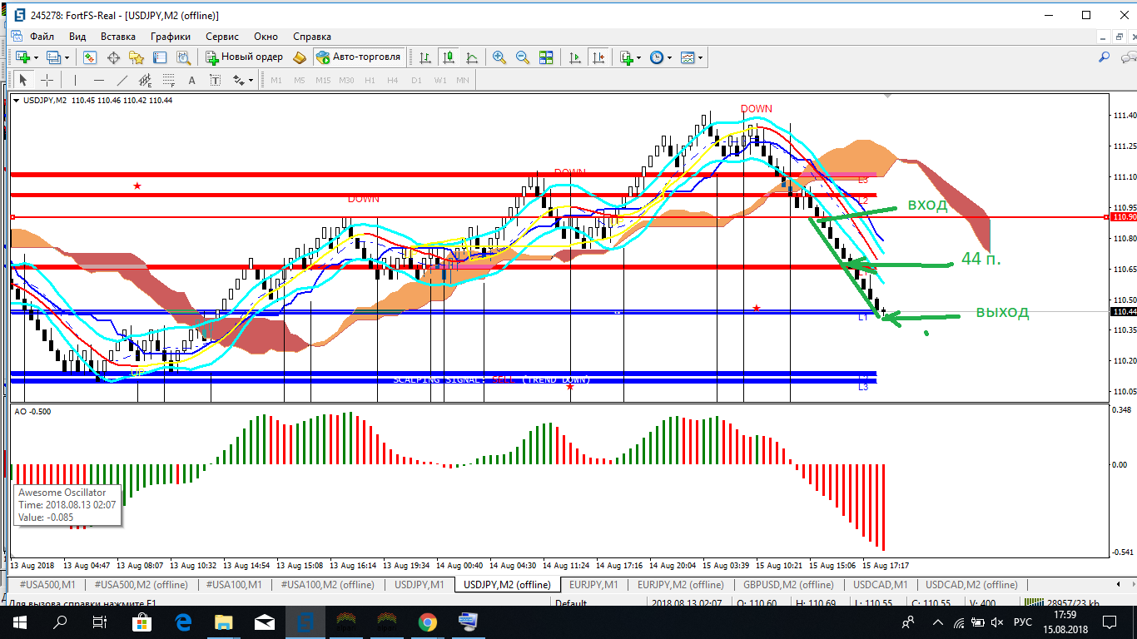Click the РУС language indicator
Image resolution: width=1137 pixels, height=639 pixels.
click(1023, 622)
